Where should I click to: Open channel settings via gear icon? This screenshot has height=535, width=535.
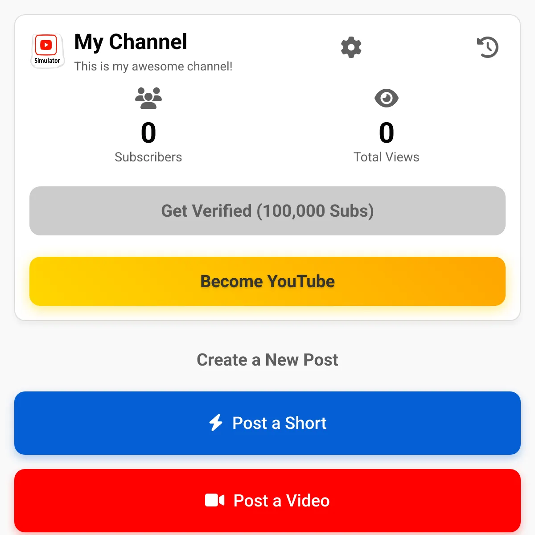[351, 47]
